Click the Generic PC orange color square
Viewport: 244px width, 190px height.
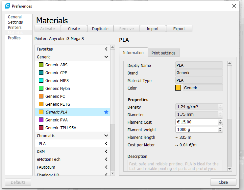pyautogui.click(x=41, y=96)
